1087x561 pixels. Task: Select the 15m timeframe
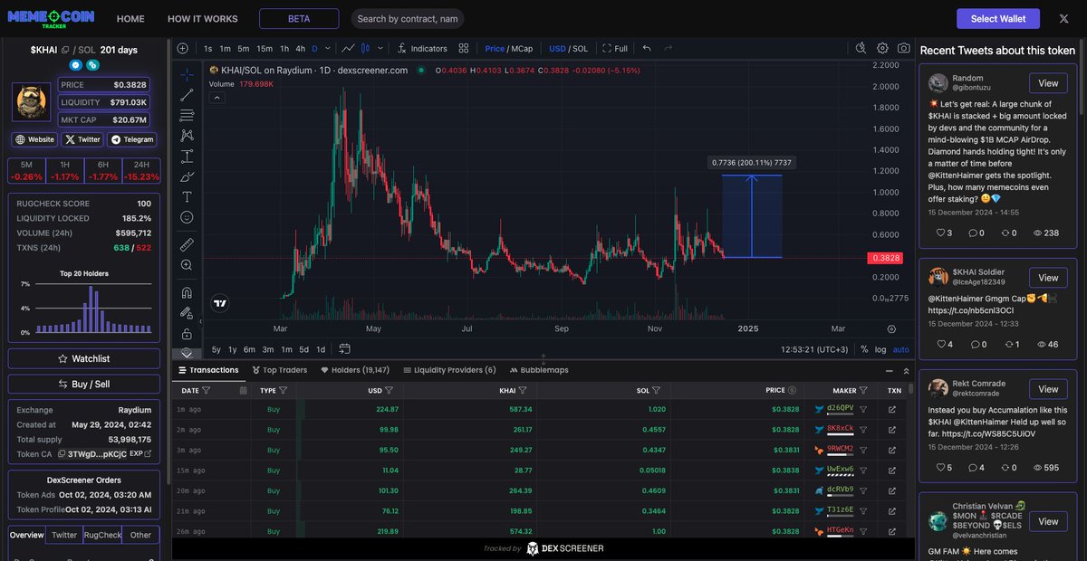coord(265,49)
